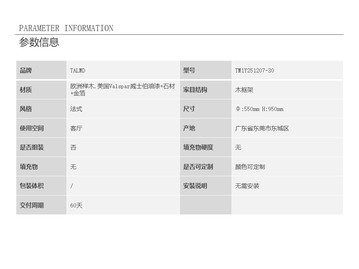This screenshot has width=359, height=269.
Task: Click the style value "法式"
Action: coord(76,109)
